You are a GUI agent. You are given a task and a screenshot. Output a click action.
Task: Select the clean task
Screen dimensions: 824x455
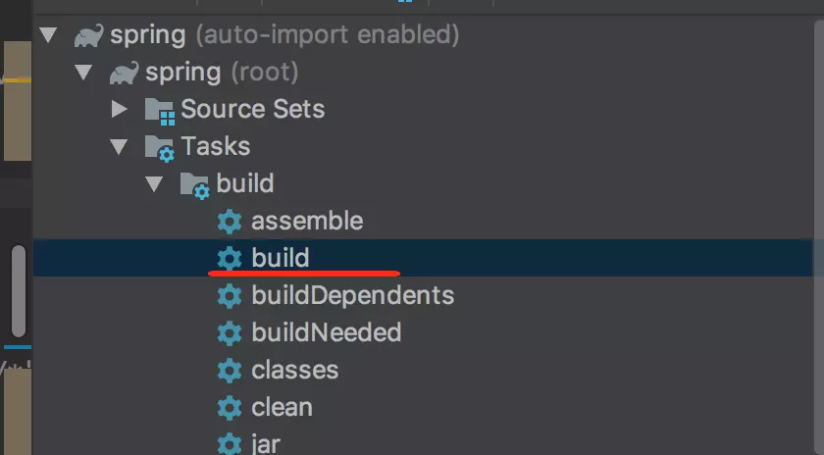[283, 408]
